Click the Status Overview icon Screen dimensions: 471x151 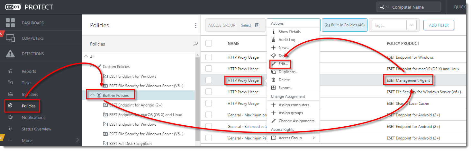pos(10,129)
